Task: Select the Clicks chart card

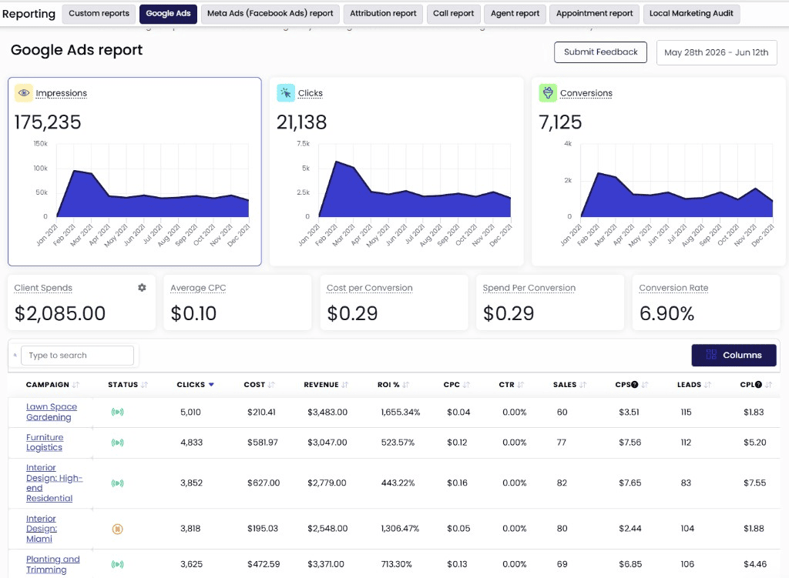Action: point(397,172)
